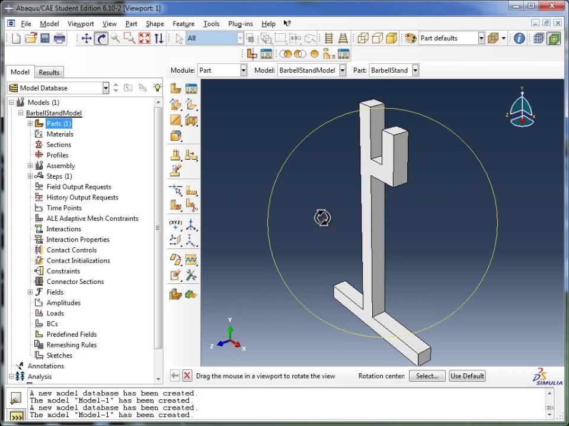The height and width of the screenshot is (426, 569).
Task: Expand the Steps (1) tree node
Action: coord(30,176)
